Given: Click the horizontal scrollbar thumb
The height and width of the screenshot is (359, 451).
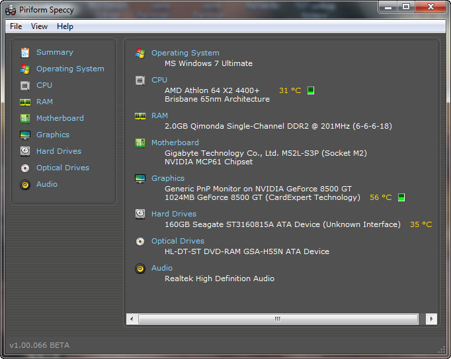Looking at the screenshot, I should 278,319.
